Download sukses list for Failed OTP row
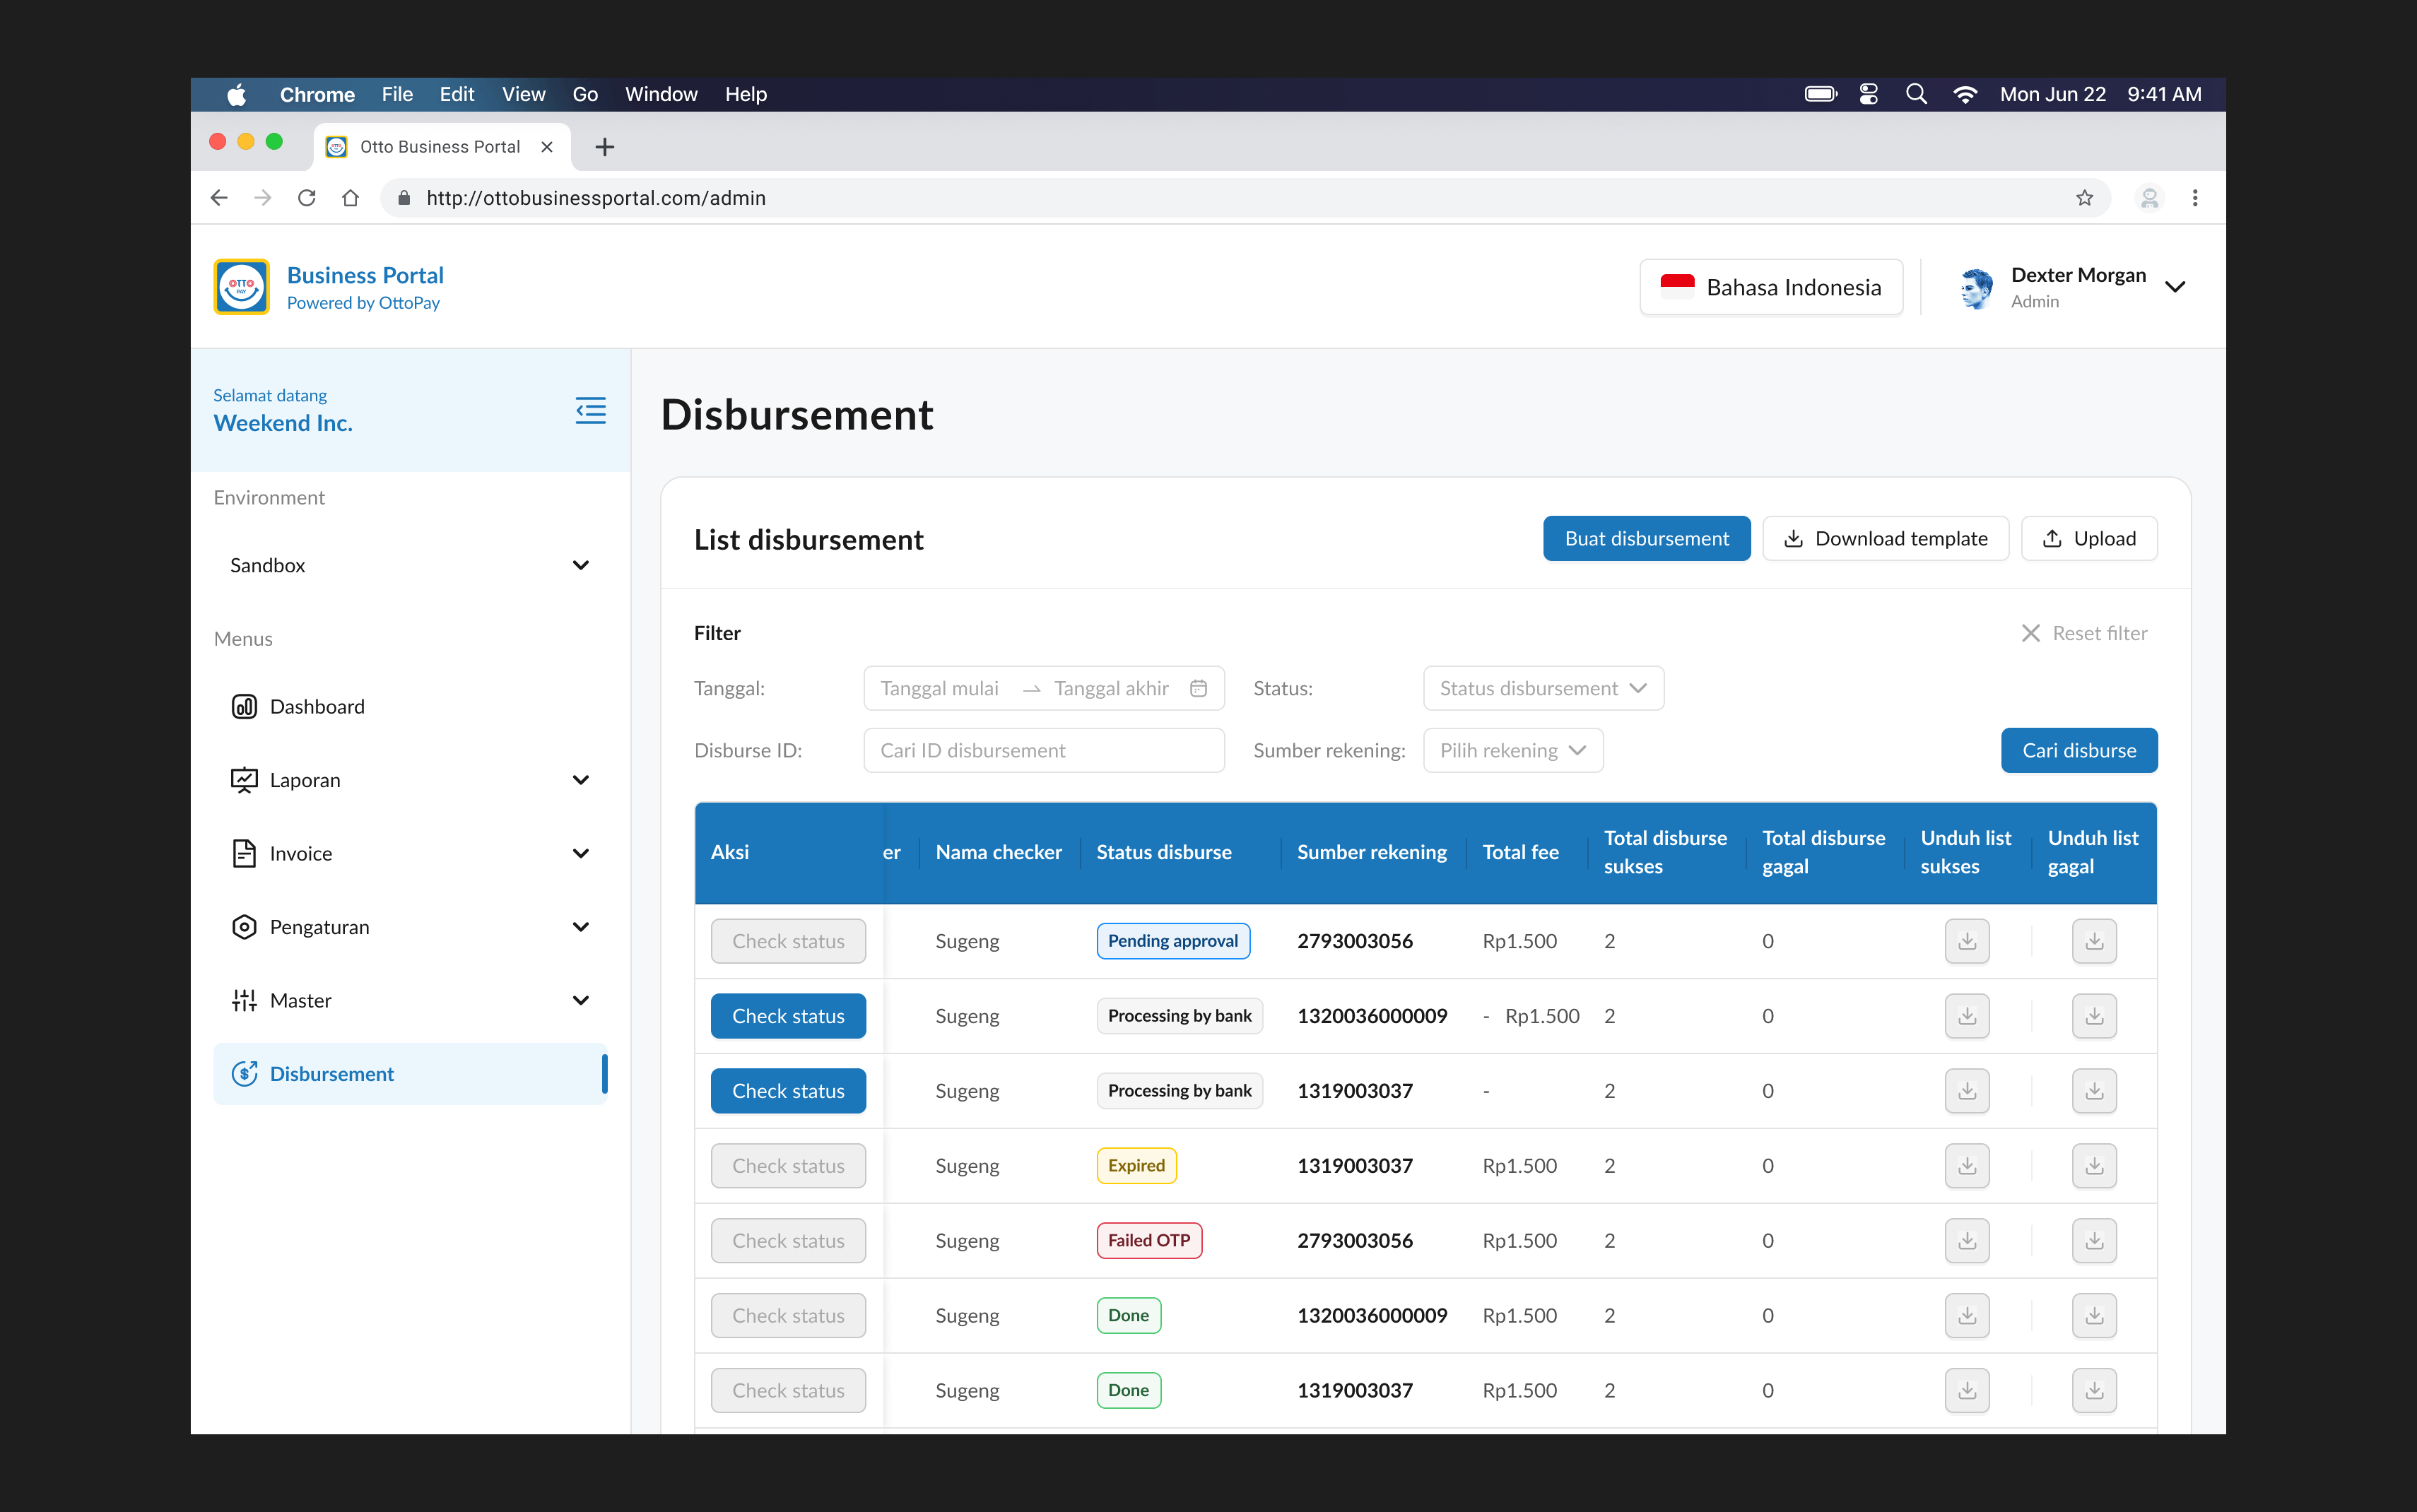Screen dimensions: 2417x1512 (x=1966, y=1241)
